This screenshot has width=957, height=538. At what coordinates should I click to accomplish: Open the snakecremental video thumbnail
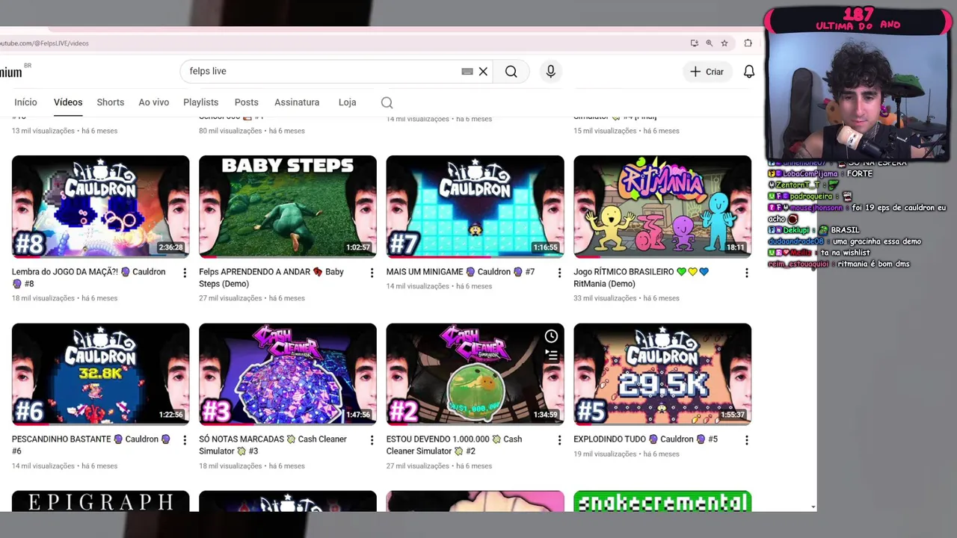pos(662,501)
